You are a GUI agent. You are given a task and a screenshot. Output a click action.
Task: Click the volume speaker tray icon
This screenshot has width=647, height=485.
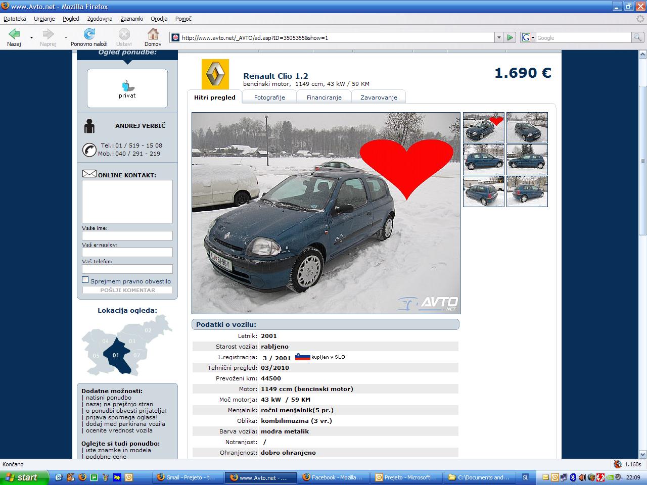click(x=582, y=477)
